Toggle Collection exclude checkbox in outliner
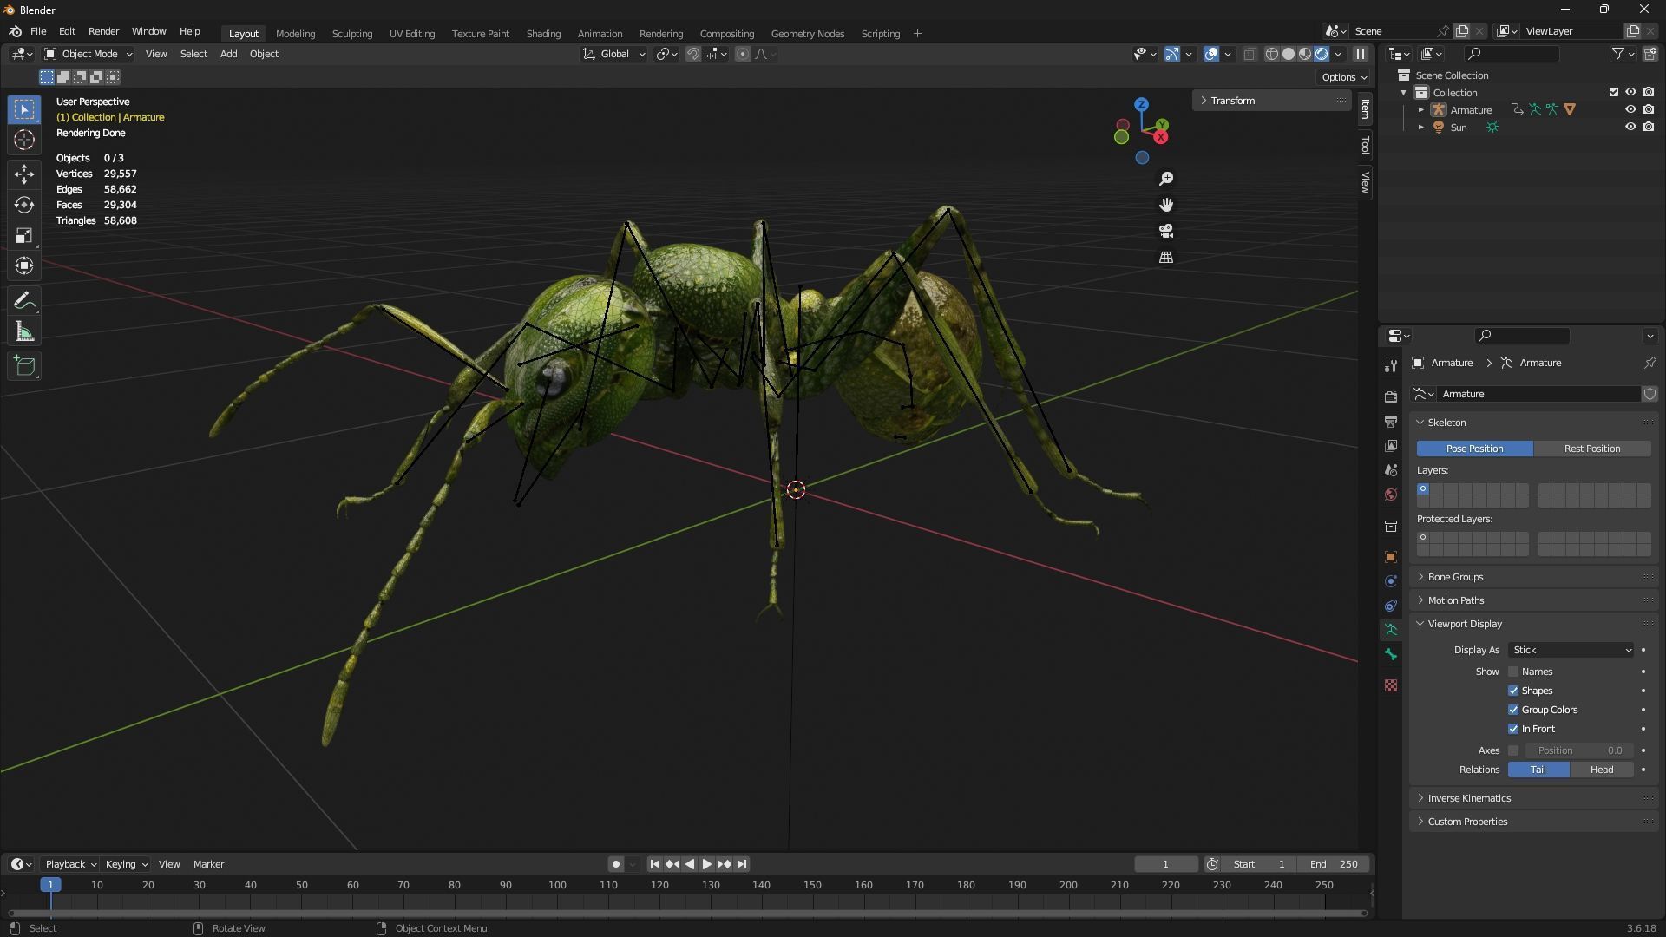Image resolution: width=1666 pixels, height=937 pixels. [1614, 92]
